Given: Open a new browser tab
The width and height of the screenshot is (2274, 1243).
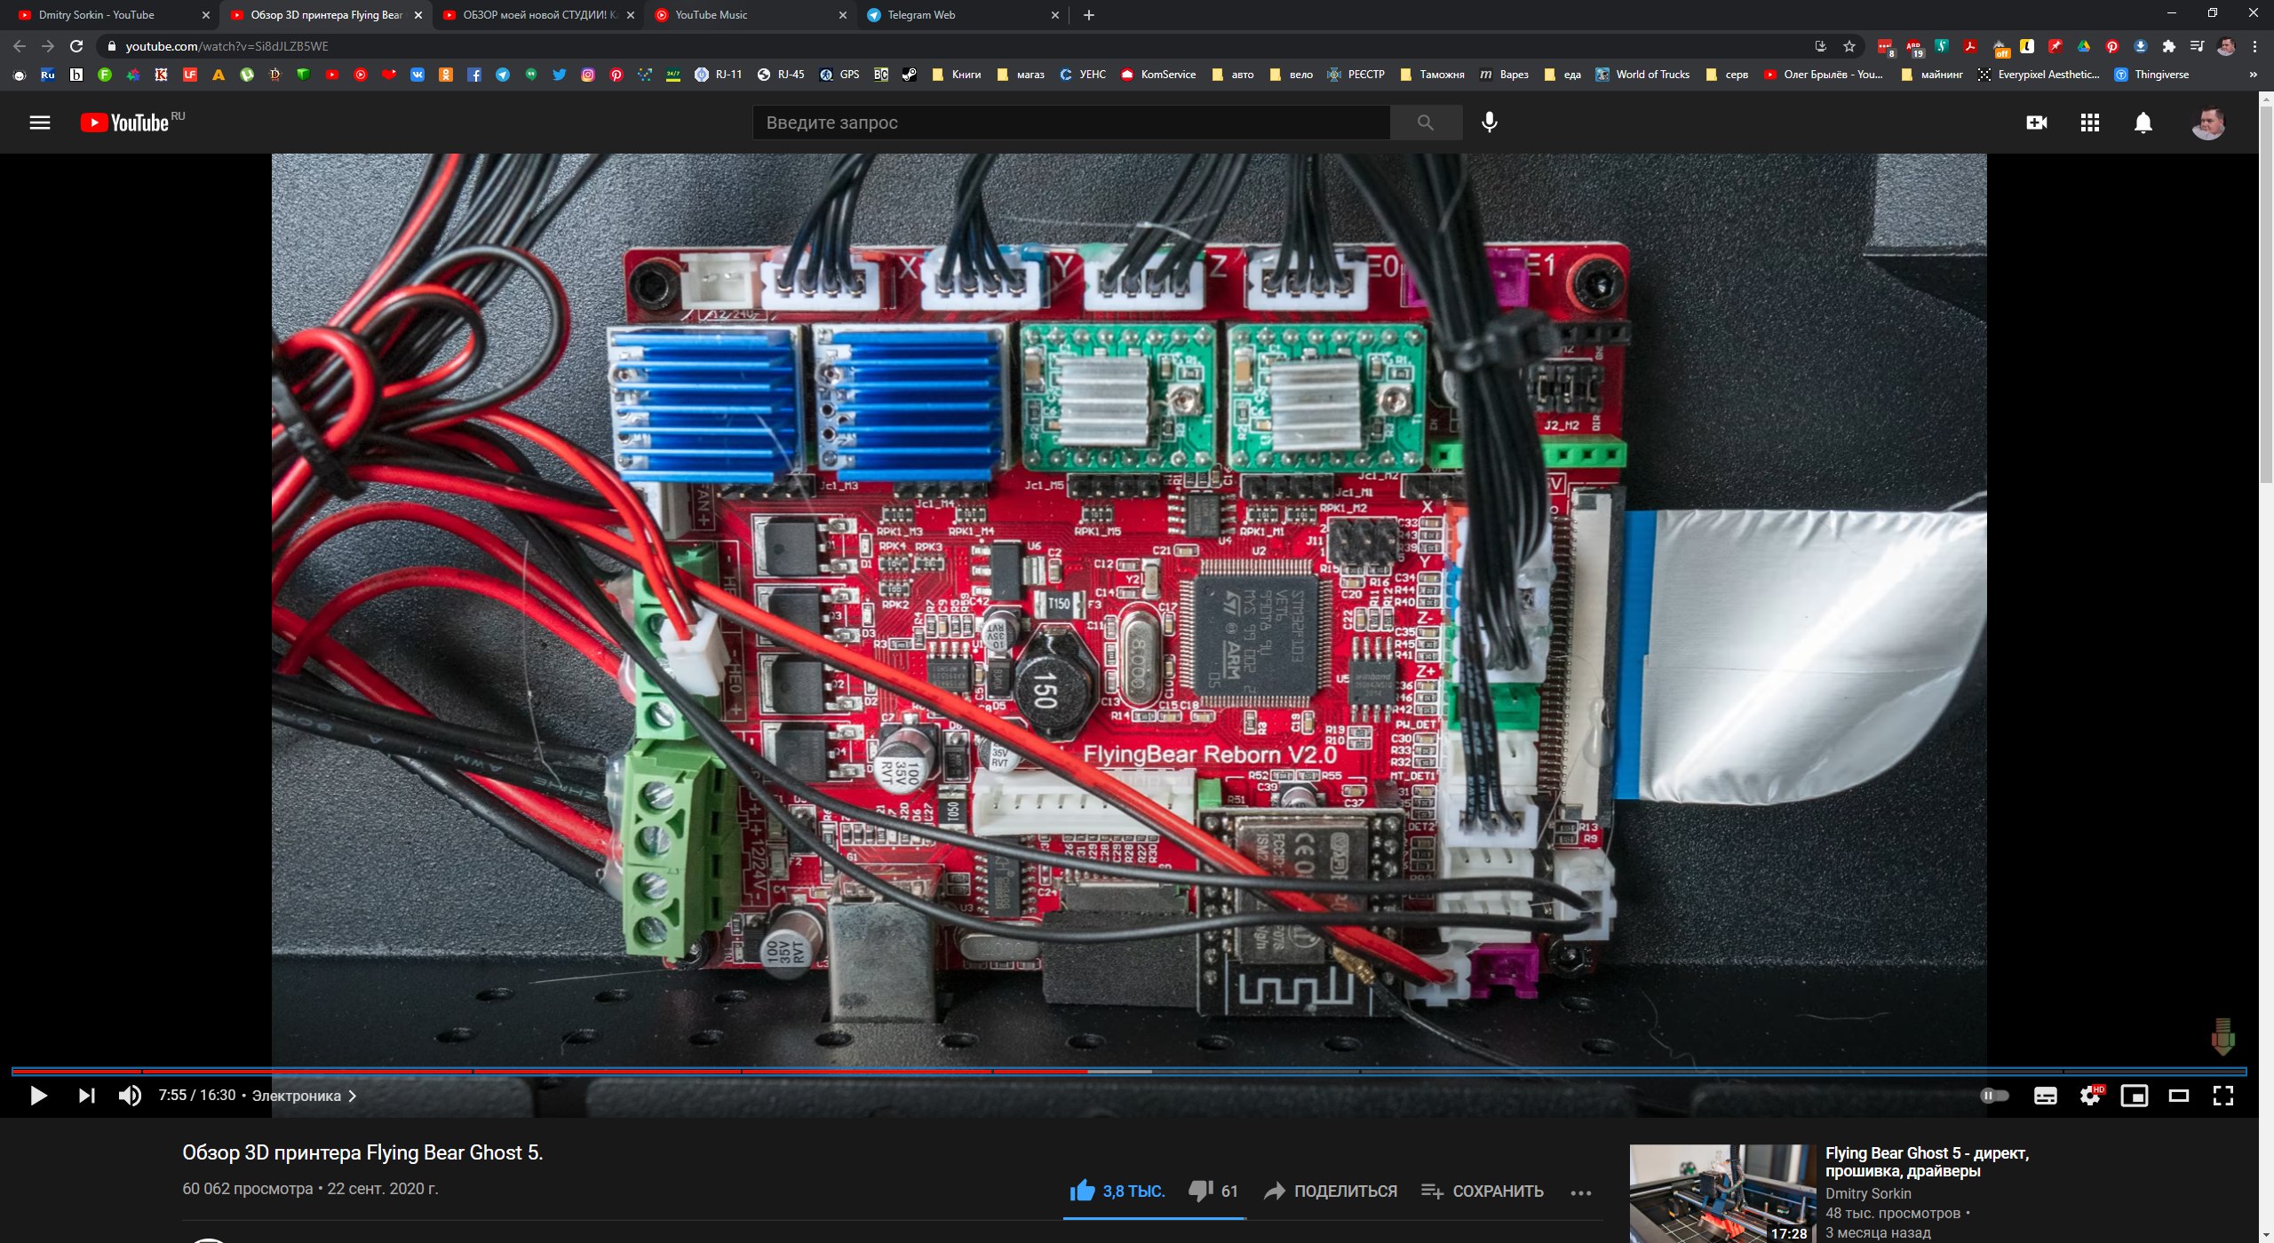Looking at the screenshot, I should pos(1089,14).
